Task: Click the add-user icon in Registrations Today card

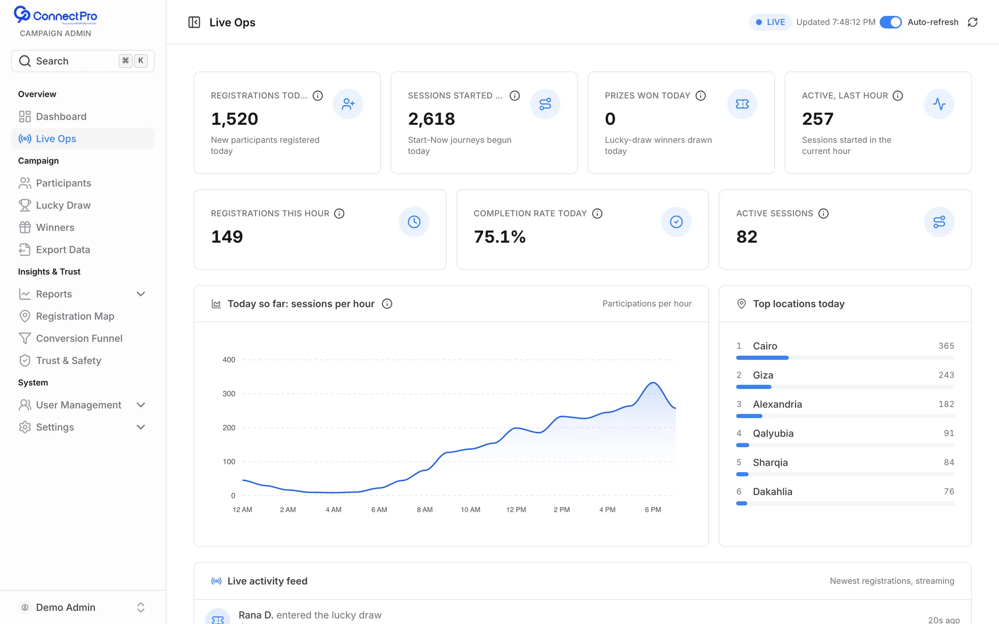Action: [348, 104]
